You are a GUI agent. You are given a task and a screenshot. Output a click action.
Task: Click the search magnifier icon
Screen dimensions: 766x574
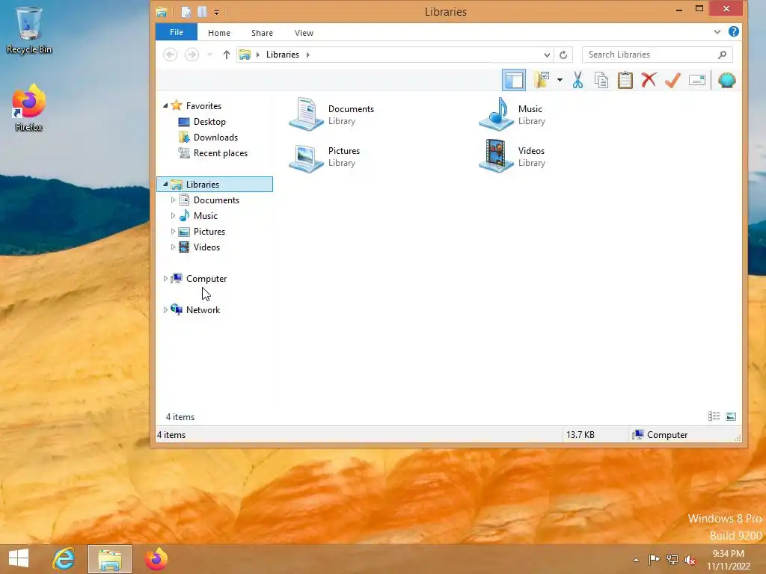(x=722, y=55)
